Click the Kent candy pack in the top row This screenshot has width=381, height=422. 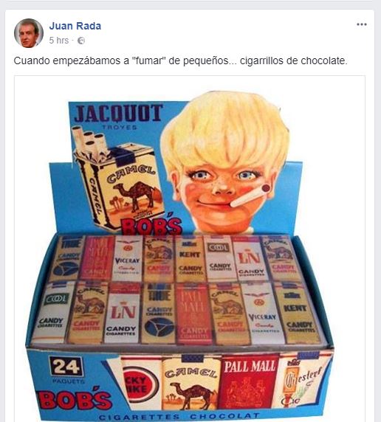pyautogui.click(x=190, y=259)
